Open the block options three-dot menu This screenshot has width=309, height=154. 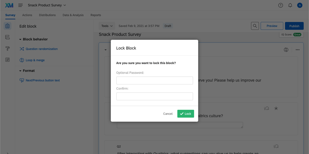click(x=298, y=50)
